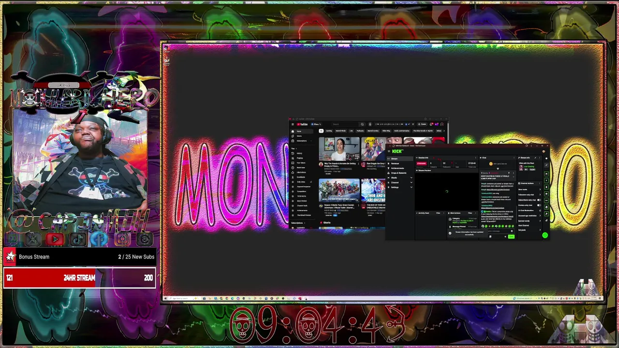619x348 pixels.
Task: Open Slow mode settings arrow
Action: coord(540,189)
